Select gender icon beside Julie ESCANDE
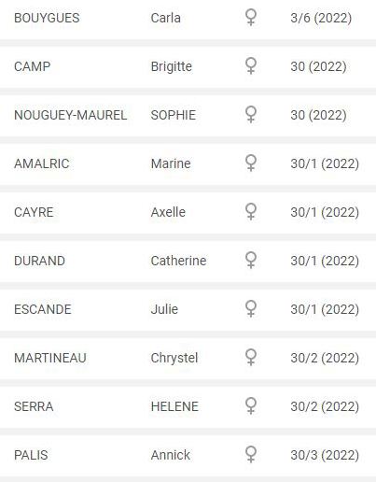Viewport: 376px width, 482px height. pyautogui.click(x=251, y=308)
